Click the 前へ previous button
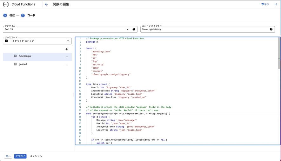 [x=8, y=156]
